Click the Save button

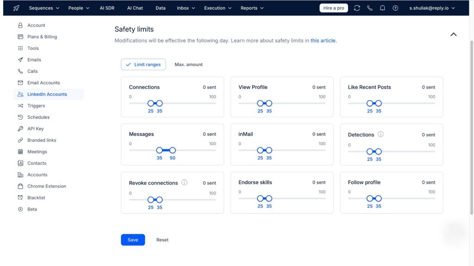pos(133,240)
